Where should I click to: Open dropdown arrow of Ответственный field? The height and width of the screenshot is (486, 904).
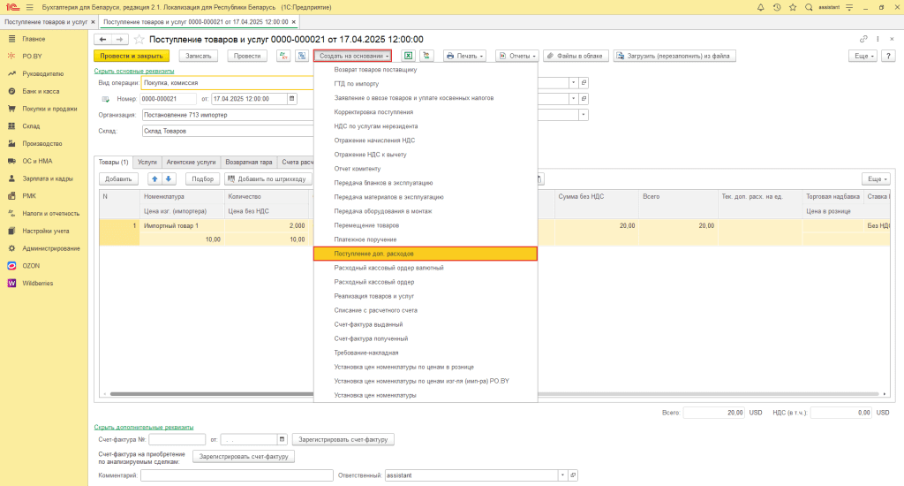coord(562,475)
